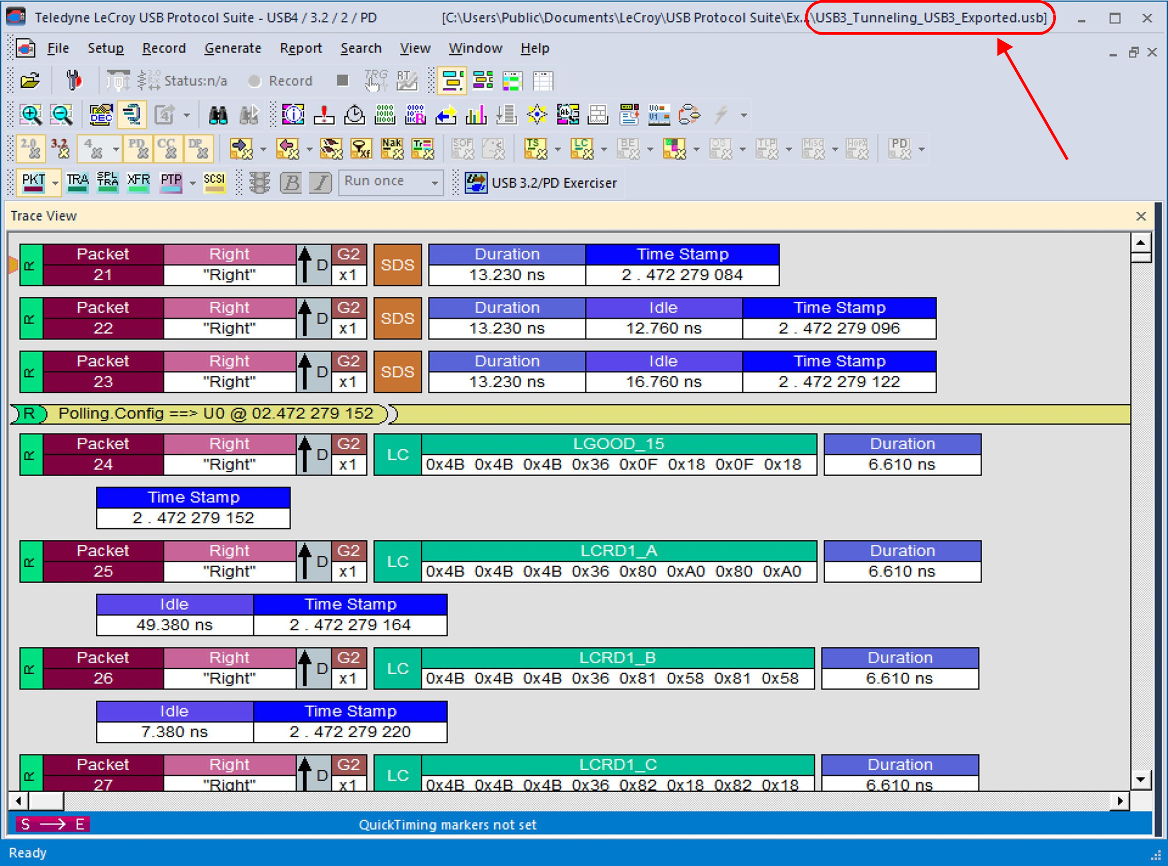Expand the PKT level dropdown arrow
The width and height of the screenshot is (1168, 866).
click(55, 183)
